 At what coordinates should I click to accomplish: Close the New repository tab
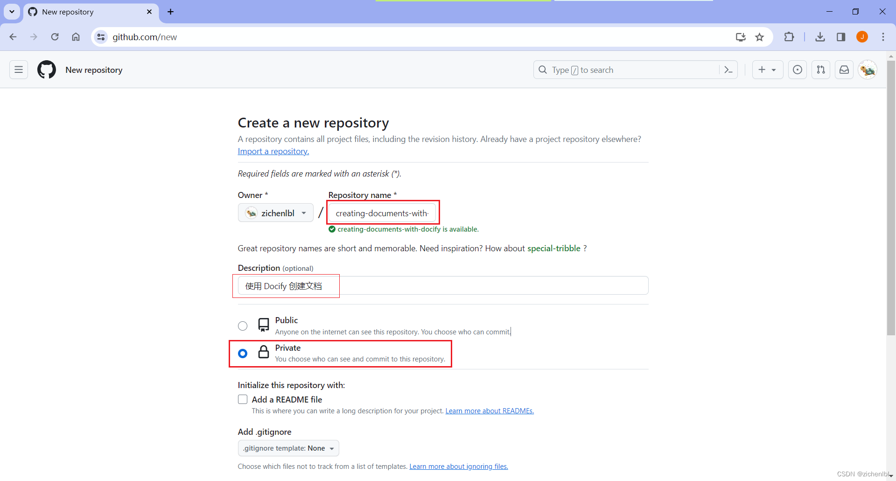click(149, 12)
